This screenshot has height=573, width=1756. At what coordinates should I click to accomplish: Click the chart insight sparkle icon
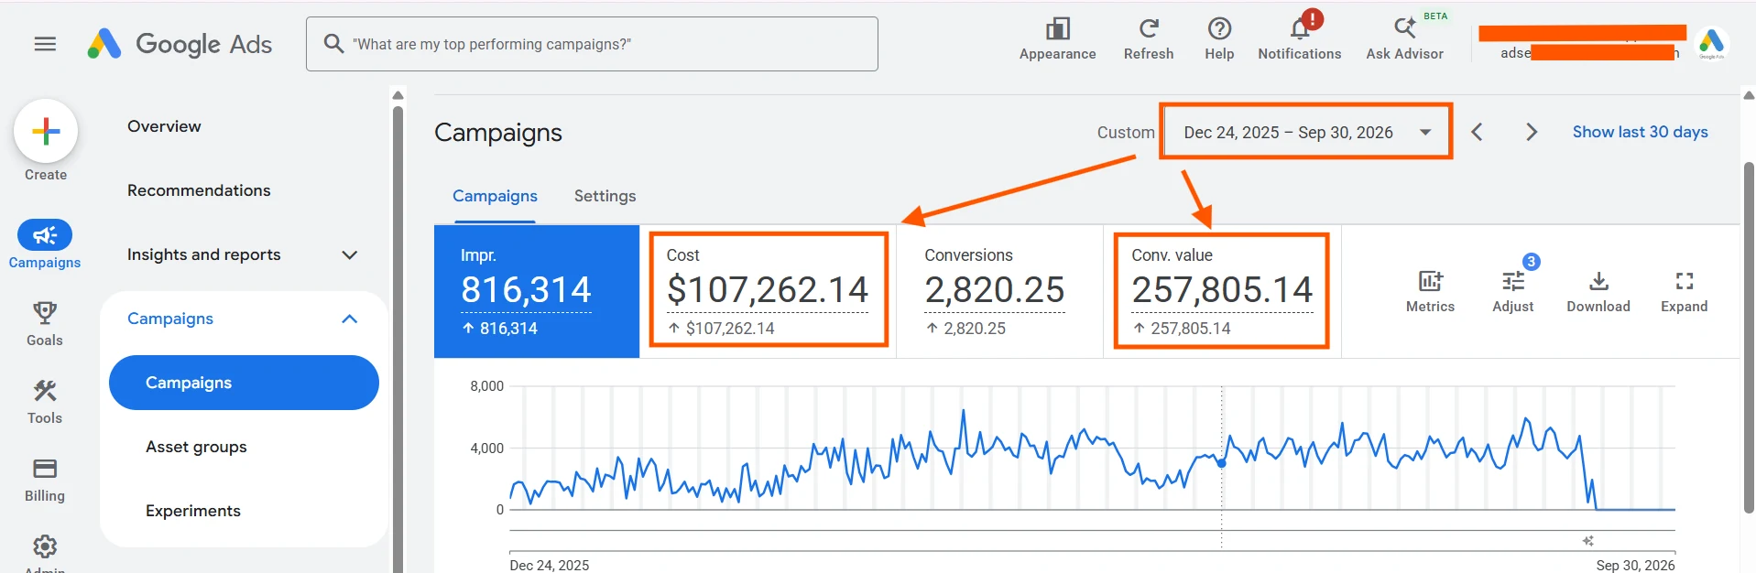click(x=1587, y=541)
